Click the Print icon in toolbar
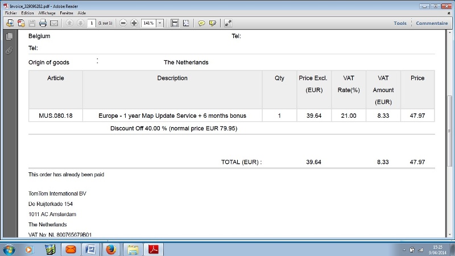This screenshot has width=455, height=256. [x=43, y=23]
